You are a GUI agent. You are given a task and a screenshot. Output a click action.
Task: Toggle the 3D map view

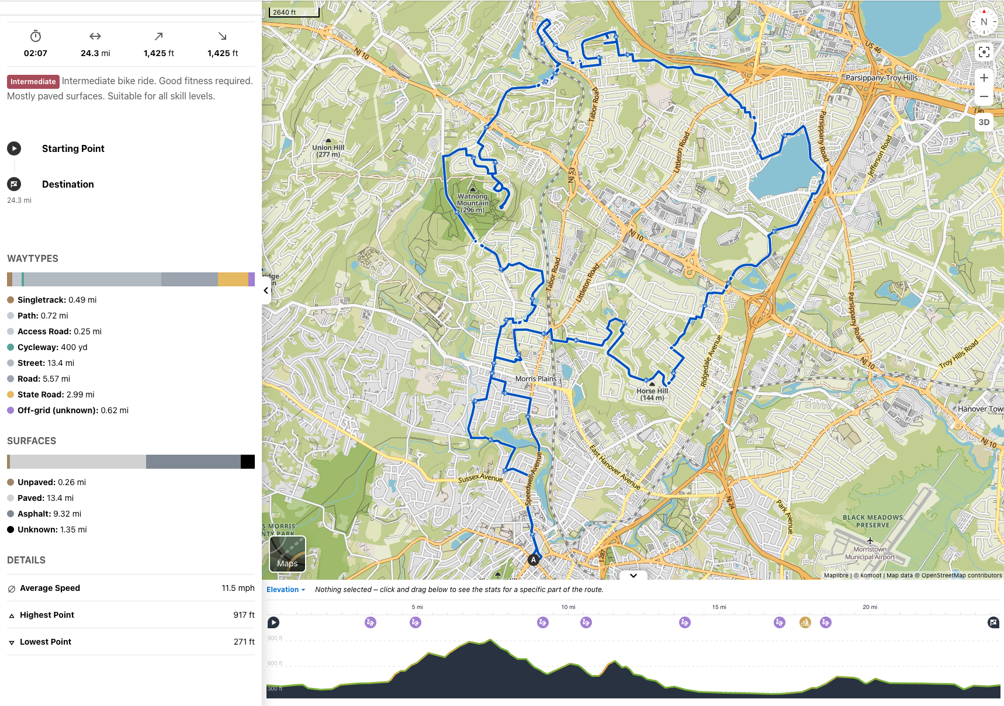click(x=984, y=122)
